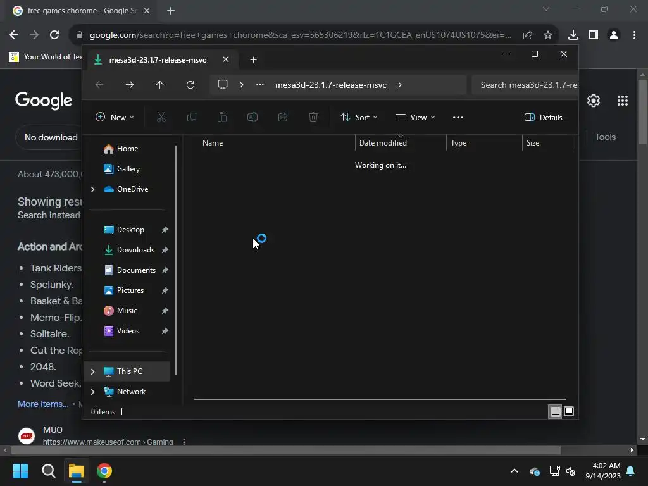Screen dimensions: 648x486
Task: Select the free games chorome Chrome tab
Action: (x=80, y=11)
